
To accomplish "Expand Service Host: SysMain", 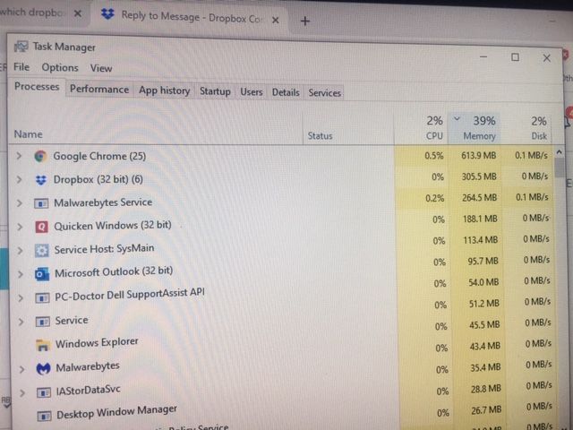I will pyautogui.click(x=20, y=251).
